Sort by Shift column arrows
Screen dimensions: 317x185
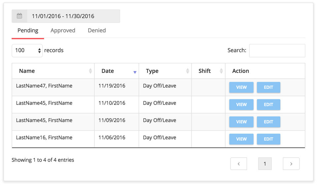pyautogui.click(x=221, y=71)
